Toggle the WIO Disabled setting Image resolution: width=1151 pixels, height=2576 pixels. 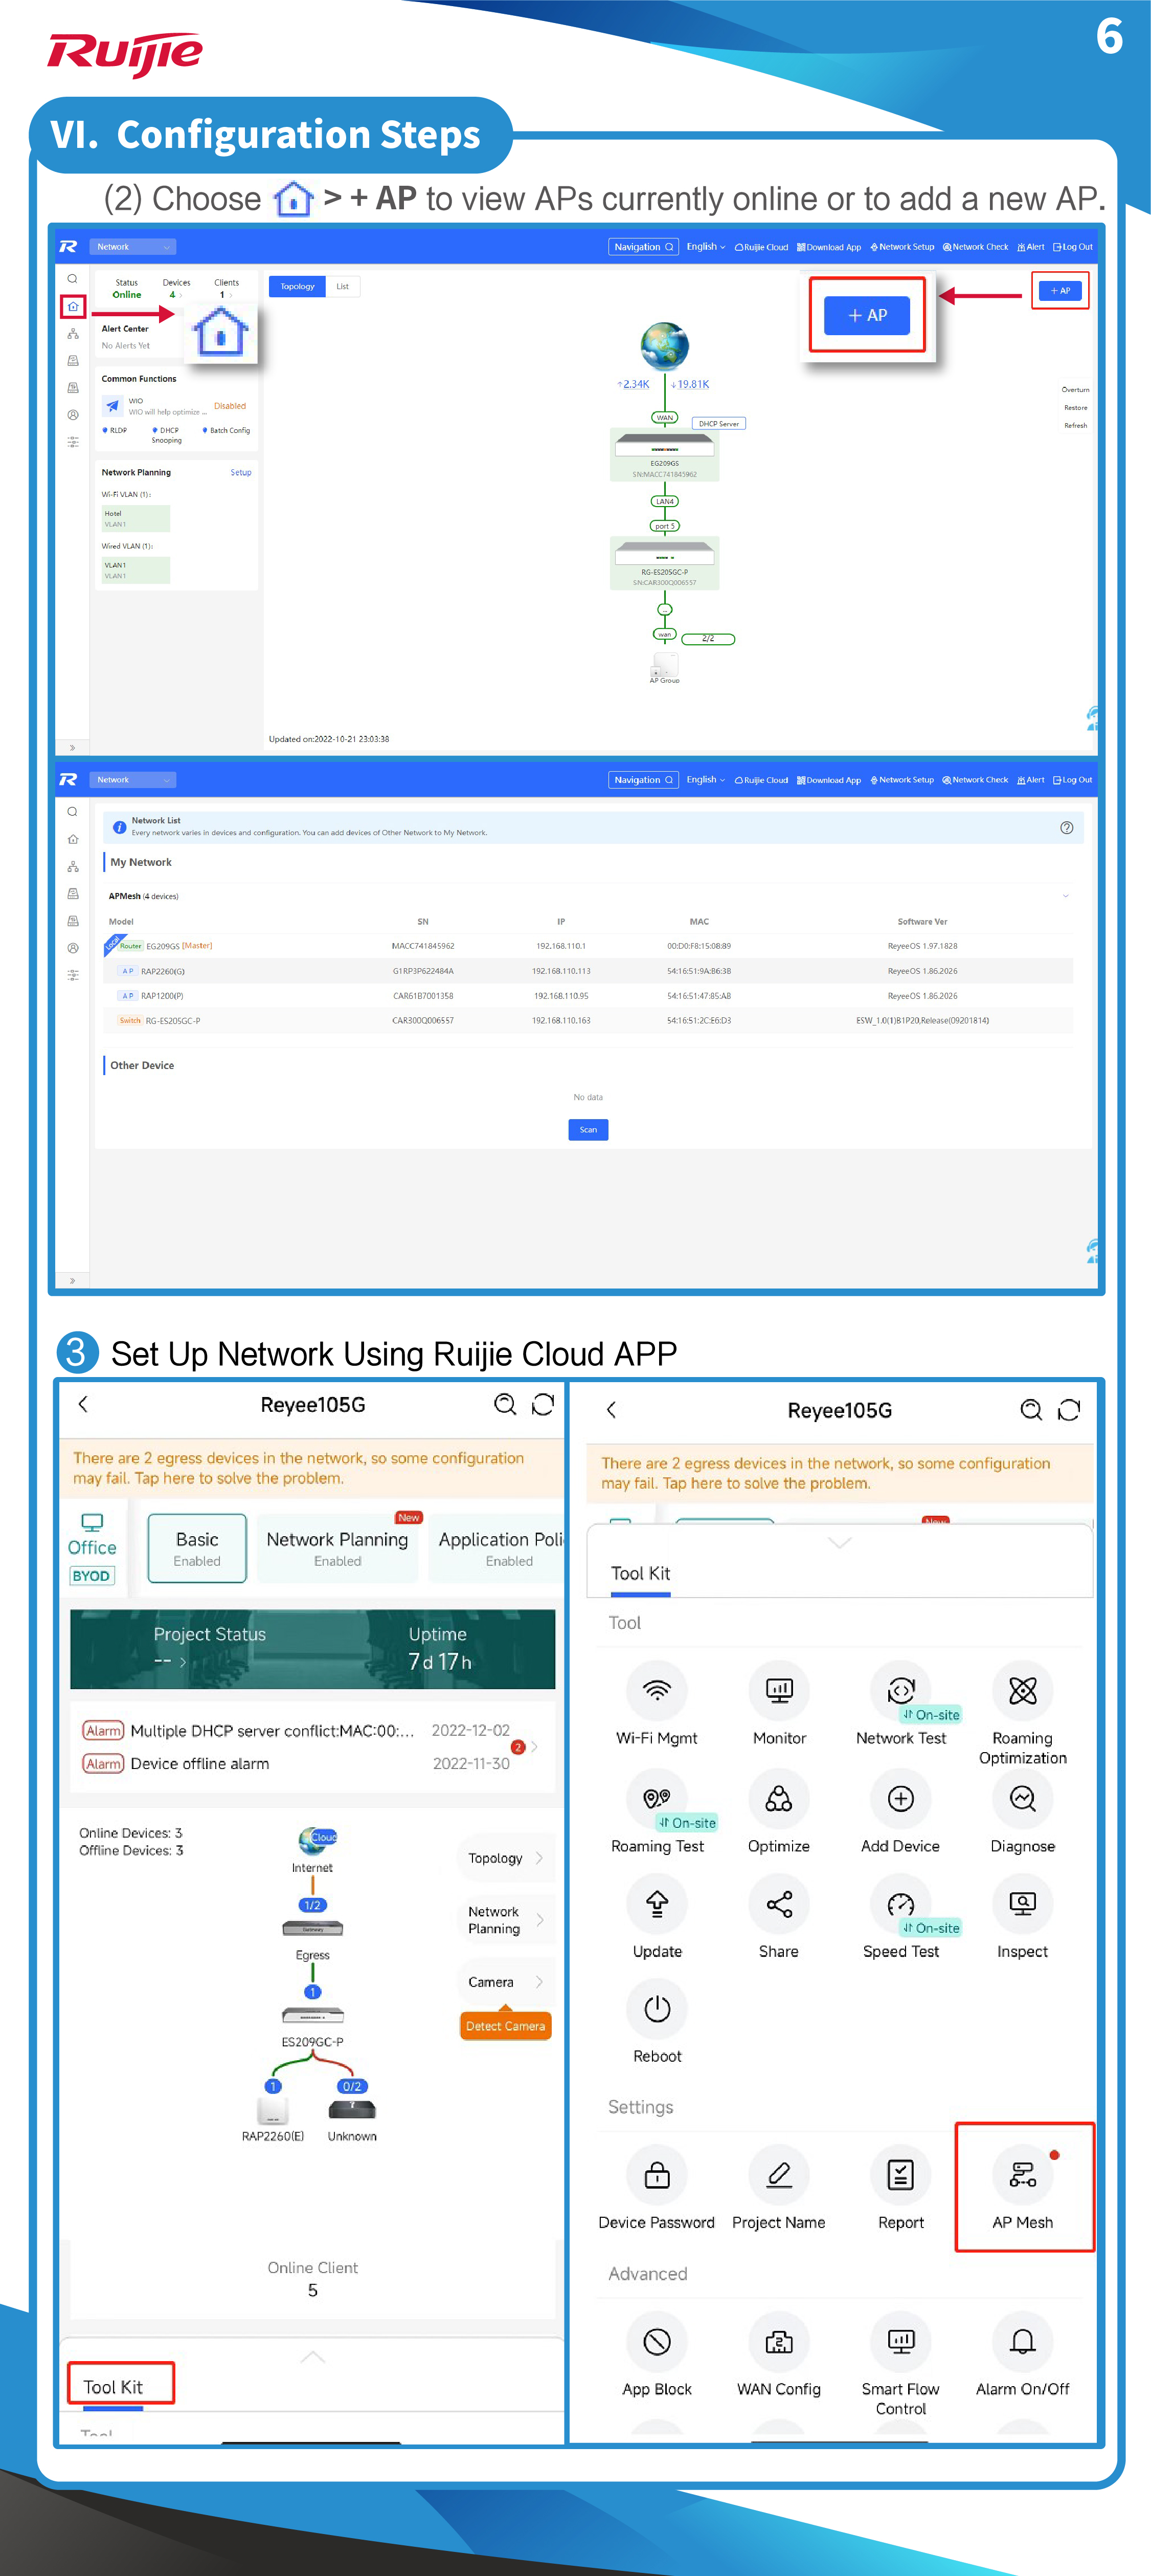(230, 406)
